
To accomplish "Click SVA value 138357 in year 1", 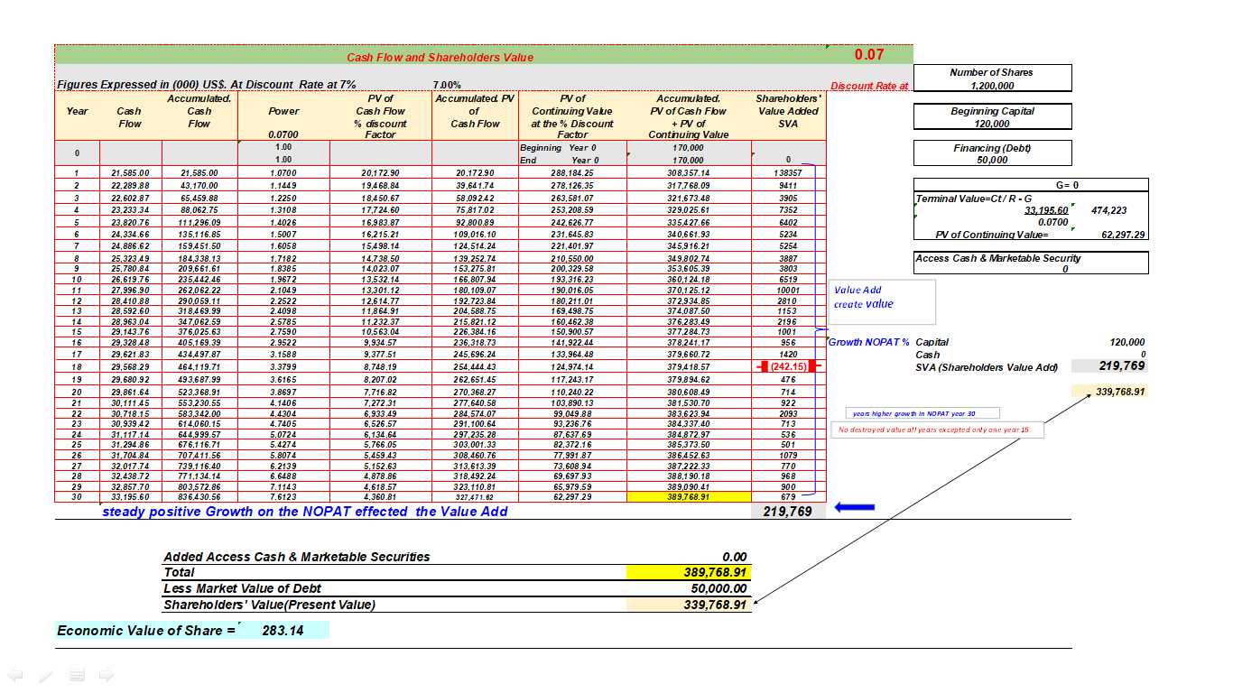I will [x=788, y=172].
